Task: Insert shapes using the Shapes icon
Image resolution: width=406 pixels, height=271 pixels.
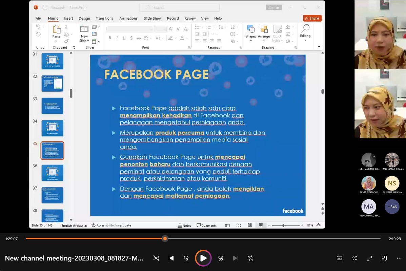Action: (251, 28)
